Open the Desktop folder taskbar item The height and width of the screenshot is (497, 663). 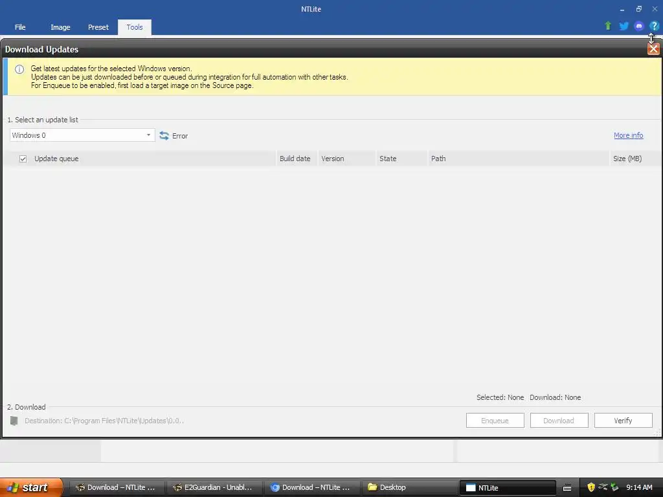[409, 487]
